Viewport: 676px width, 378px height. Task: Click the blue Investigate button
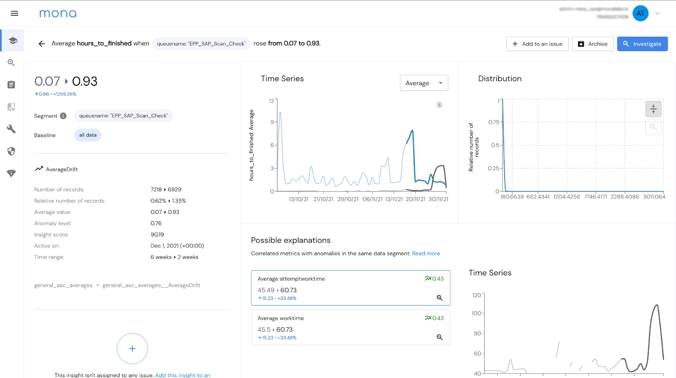(x=642, y=44)
